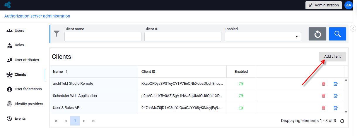Go to the next page
The image size is (357, 136).
(x=84, y=121)
